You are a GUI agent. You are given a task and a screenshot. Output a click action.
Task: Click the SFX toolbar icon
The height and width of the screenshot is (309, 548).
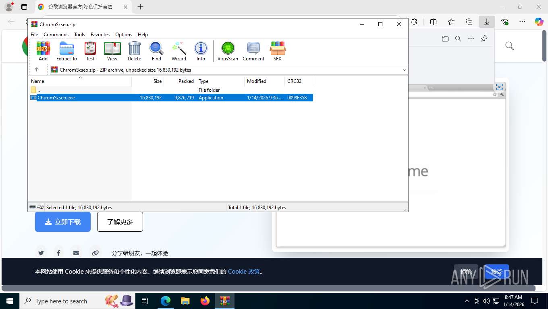point(278,51)
